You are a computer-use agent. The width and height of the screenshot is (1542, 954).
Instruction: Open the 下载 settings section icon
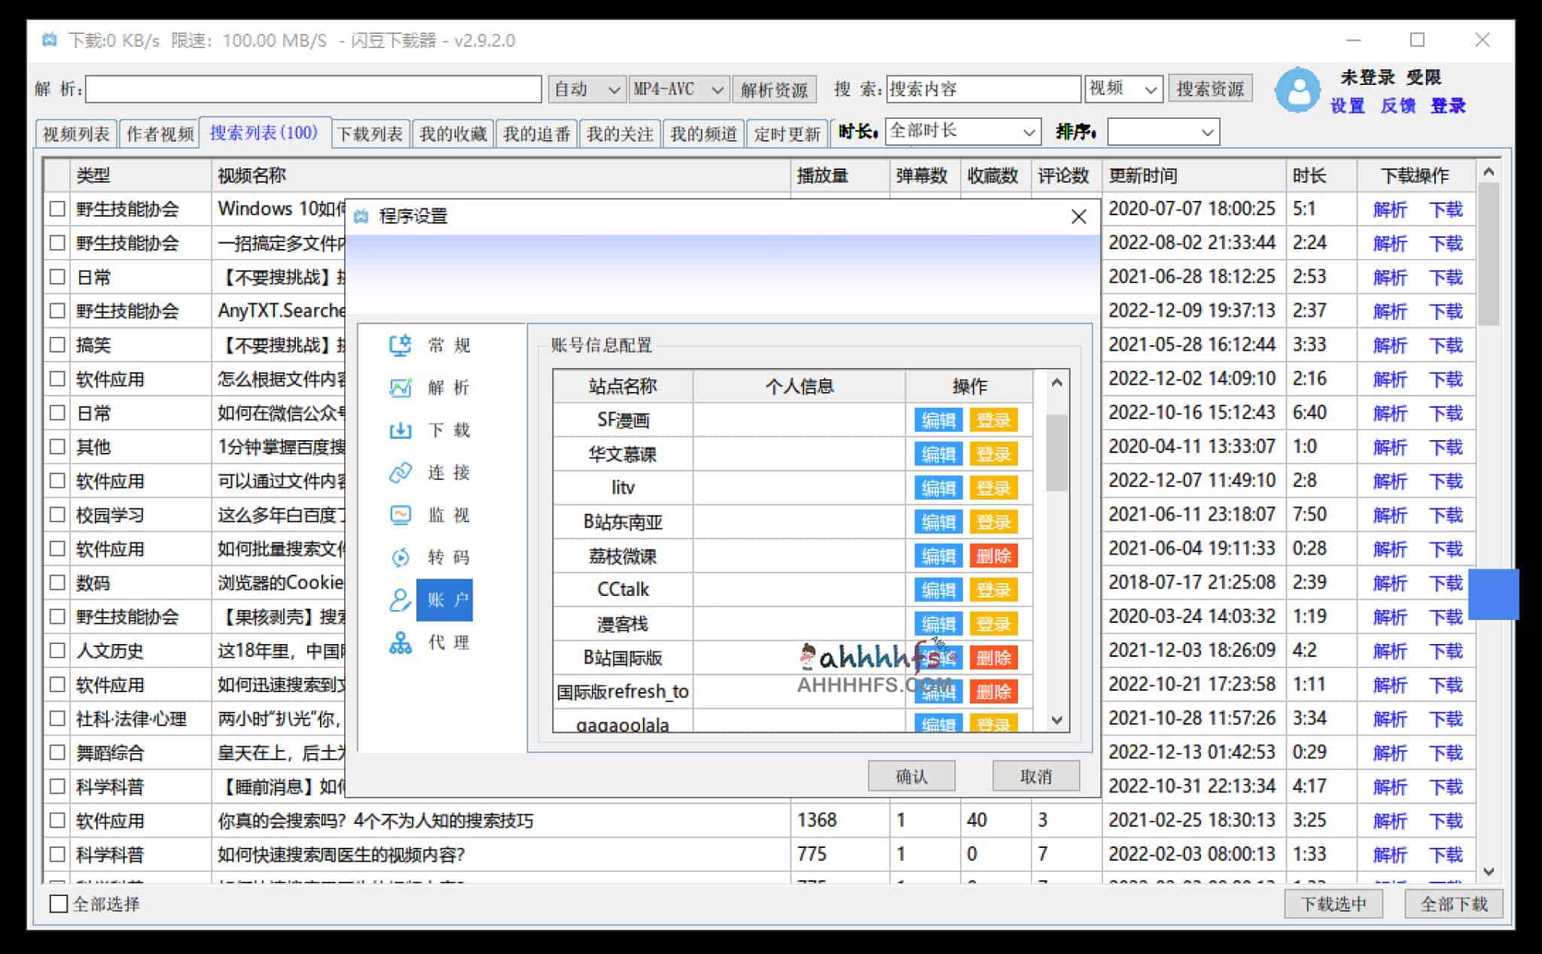tap(401, 430)
